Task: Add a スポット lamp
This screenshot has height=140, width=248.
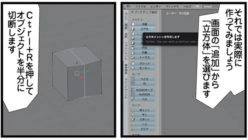Action: 143,119
